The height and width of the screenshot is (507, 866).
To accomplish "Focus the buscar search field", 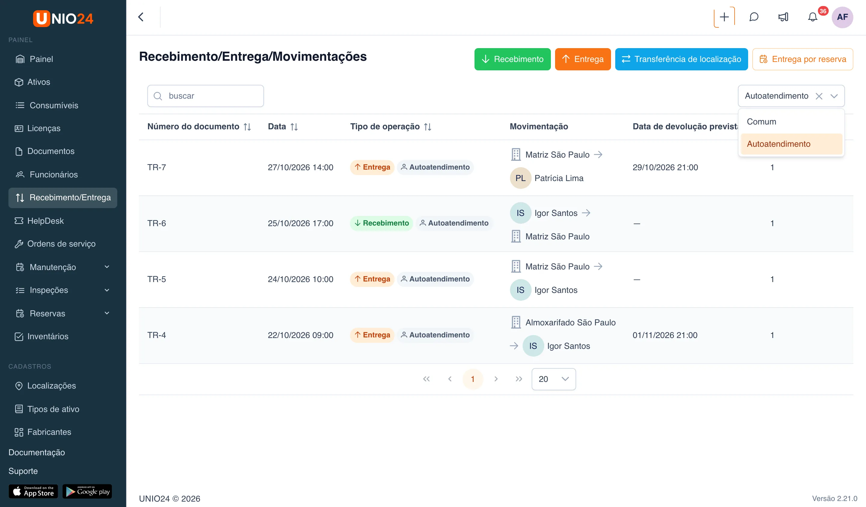I will tap(205, 96).
